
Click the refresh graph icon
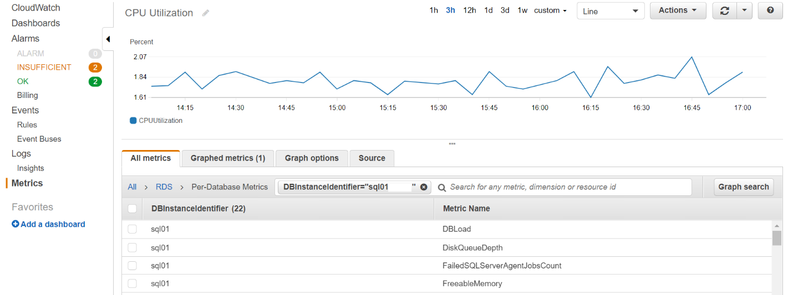(724, 11)
